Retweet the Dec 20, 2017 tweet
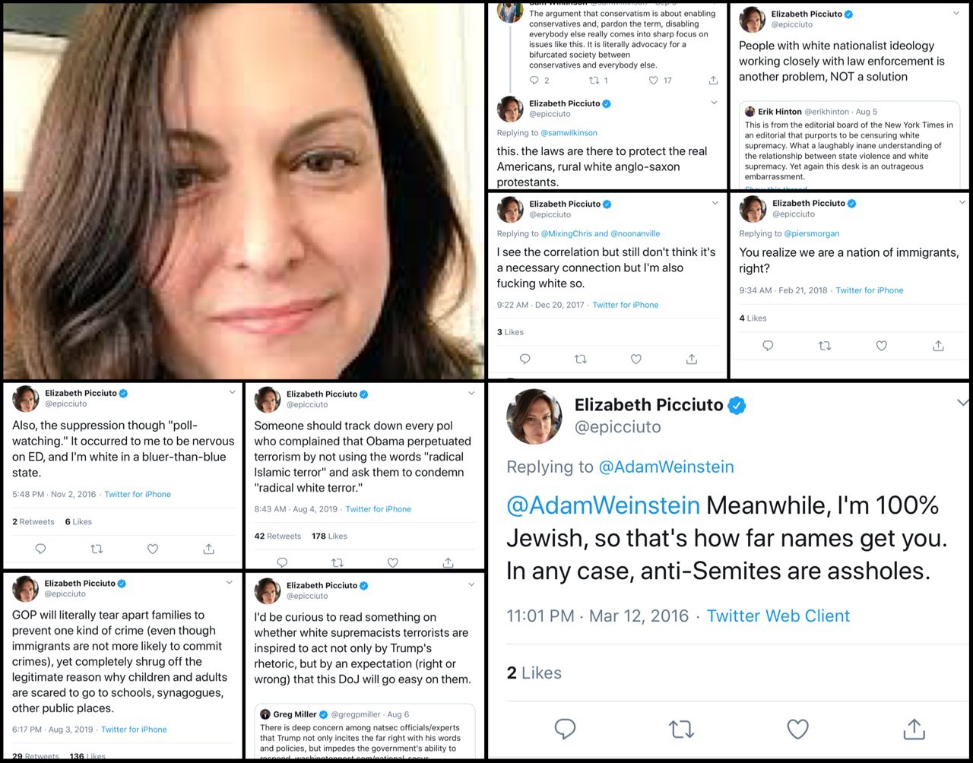The height and width of the screenshot is (763, 973). coord(580,359)
